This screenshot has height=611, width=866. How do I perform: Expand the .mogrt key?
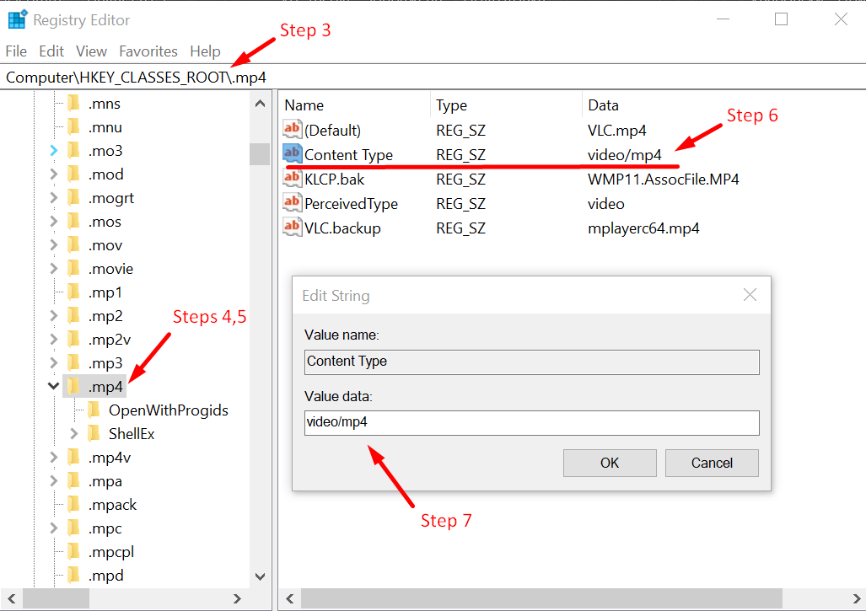click(54, 197)
